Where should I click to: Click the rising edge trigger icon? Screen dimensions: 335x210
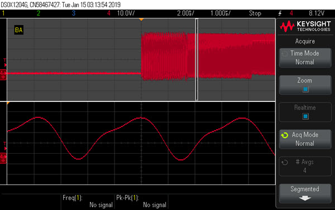pyautogui.click(x=280, y=13)
